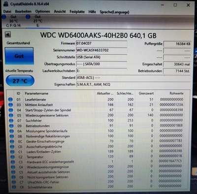Click status circle for Betriebsstunden attribute row
This screenshot has width=197, height=194.
pos(11,126)
